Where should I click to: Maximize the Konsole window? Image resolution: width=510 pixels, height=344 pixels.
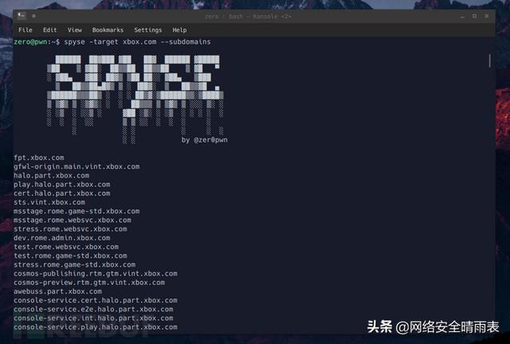click(475, 16)
